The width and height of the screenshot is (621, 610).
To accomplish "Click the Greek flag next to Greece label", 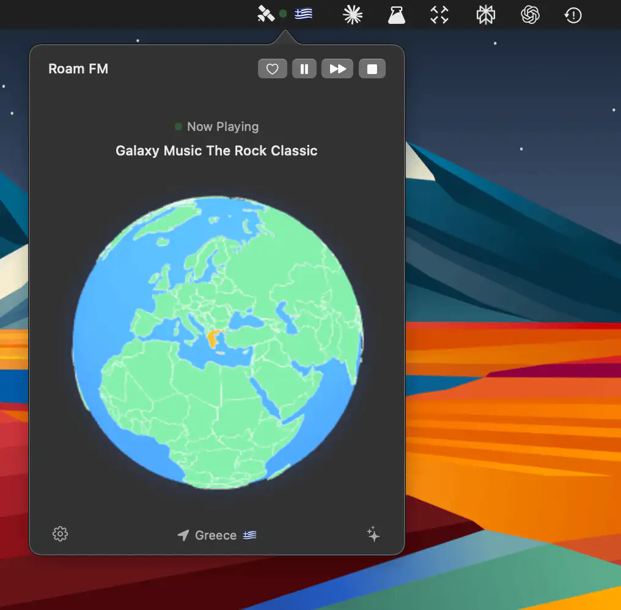I will [x=249, y=535].
